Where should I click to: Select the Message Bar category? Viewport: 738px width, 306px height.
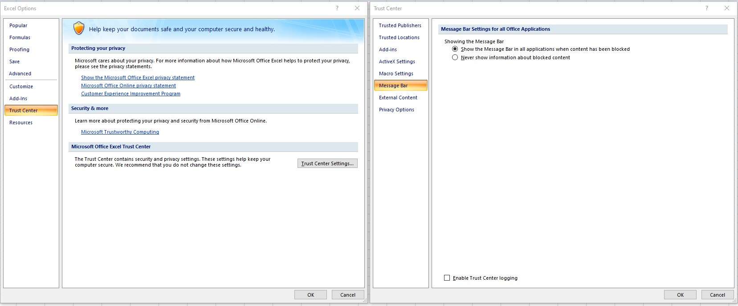(x=400, y=86)
